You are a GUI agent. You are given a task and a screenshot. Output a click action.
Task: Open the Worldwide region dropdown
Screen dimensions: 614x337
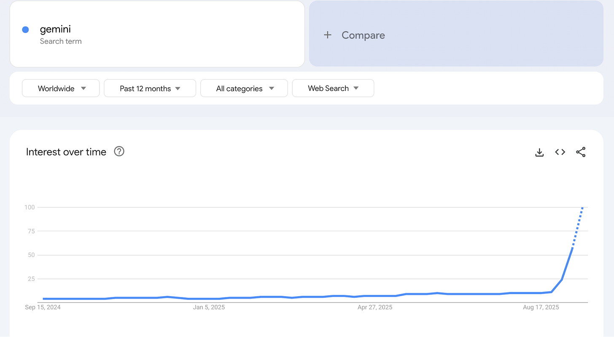tap(61, 88)
